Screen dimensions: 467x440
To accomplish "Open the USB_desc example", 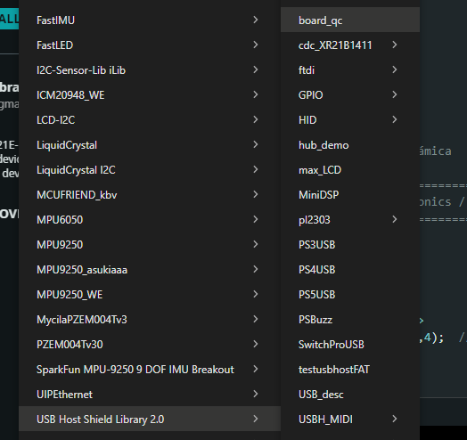I will pos(350,395).
